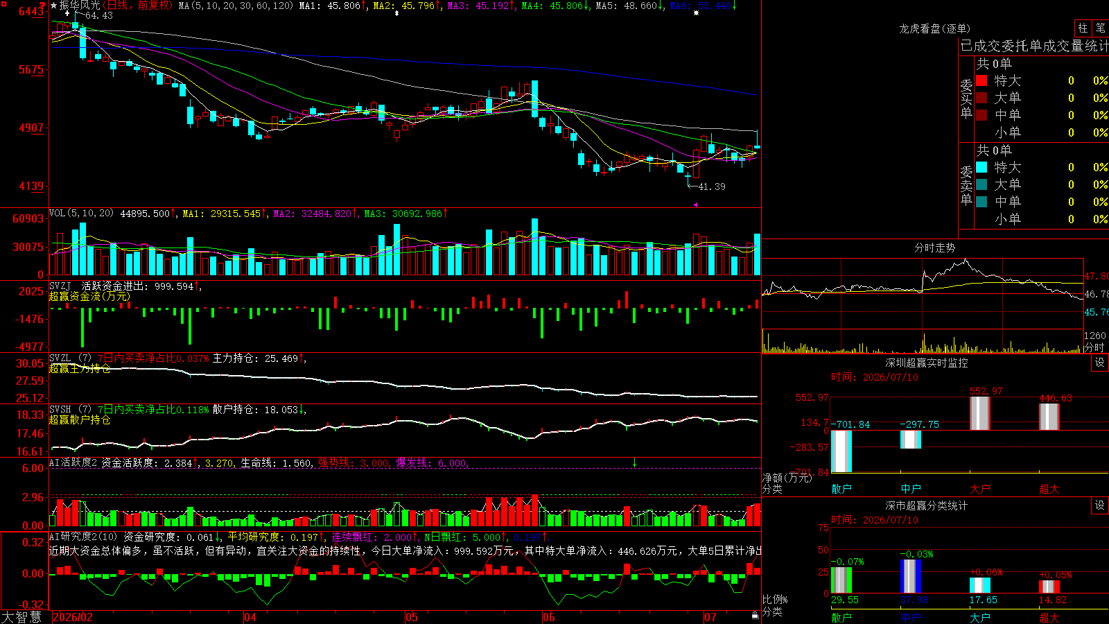The width and height of the screenshot is (1109, 624).
Task: Click the 大户 bar valued 552.97
Action: [x=980, y=413]
